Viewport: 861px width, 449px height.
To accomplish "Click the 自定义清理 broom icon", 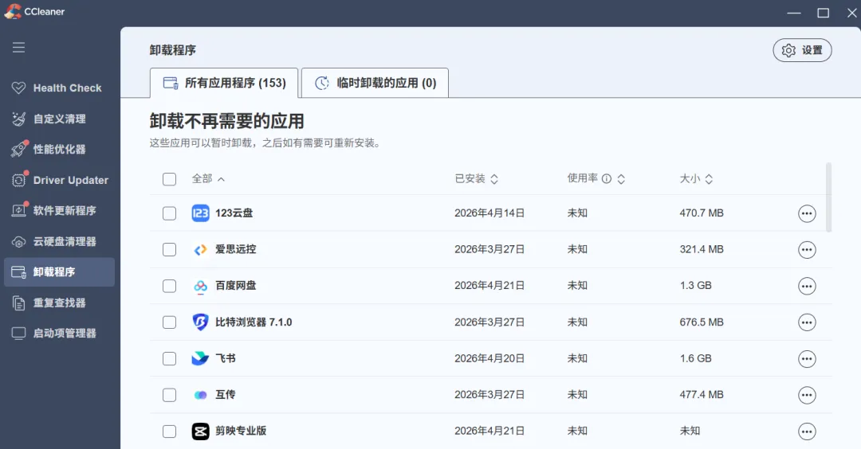I will tap(18, 119).
